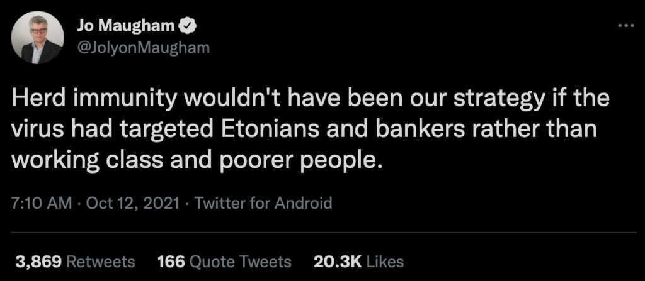Click the 166 quote count number
645x281 pixels.
pos(169,261)
